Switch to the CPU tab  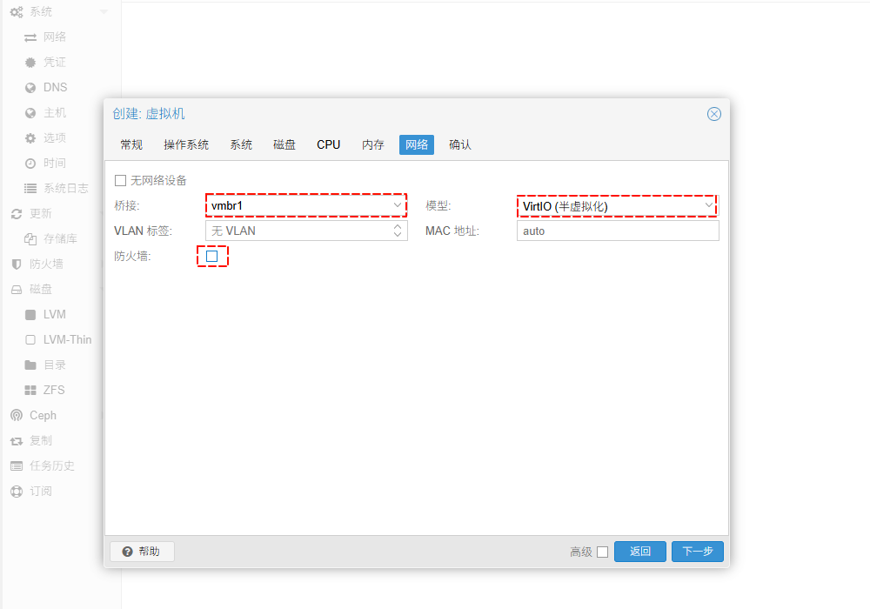(x=328, y=144)
